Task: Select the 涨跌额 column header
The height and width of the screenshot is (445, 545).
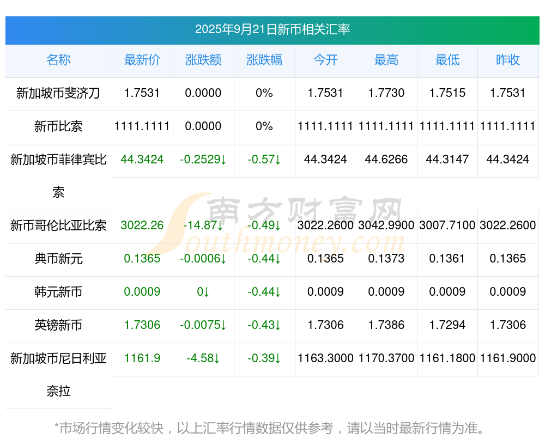Action: coord(203,60)
